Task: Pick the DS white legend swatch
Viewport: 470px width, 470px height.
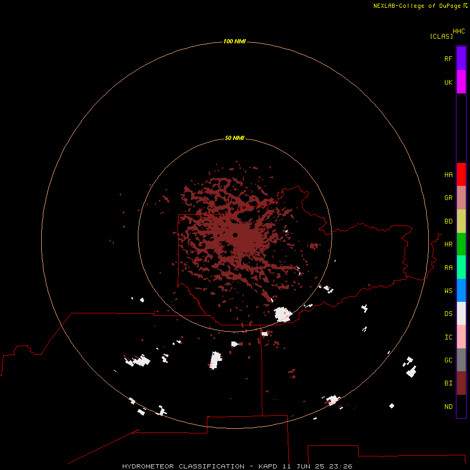Action: (461, 313)
